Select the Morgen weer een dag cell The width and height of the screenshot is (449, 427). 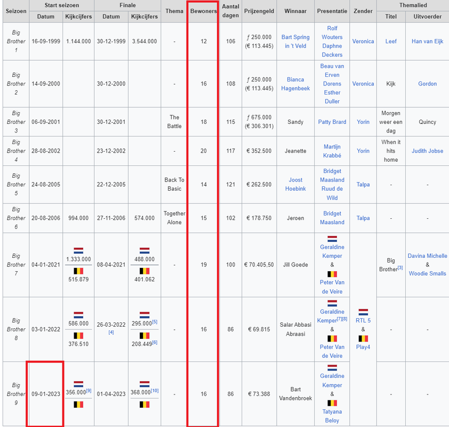click(390, 122)
